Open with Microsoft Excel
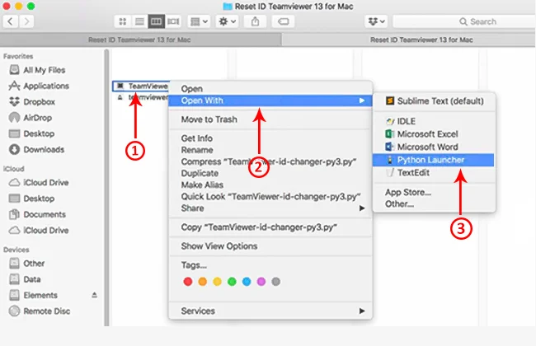536x346 pixels. [x=434, y=134]
